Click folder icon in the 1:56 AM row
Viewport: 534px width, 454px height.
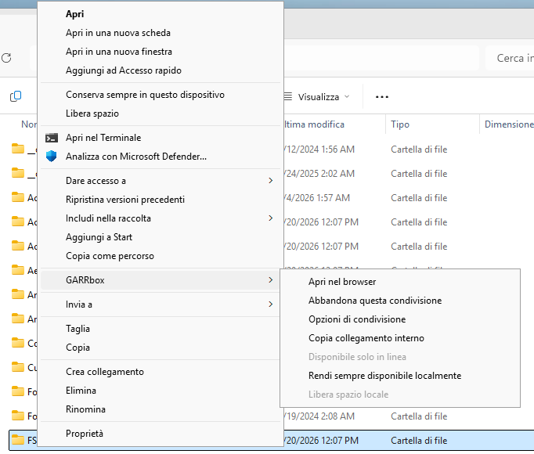pyautogui.click(x=18, y=149)
